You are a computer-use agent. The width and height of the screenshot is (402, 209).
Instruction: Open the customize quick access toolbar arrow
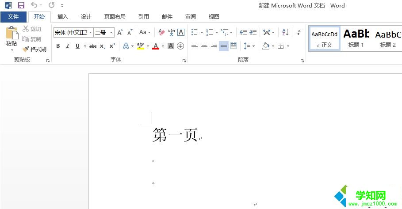point(62,5)
